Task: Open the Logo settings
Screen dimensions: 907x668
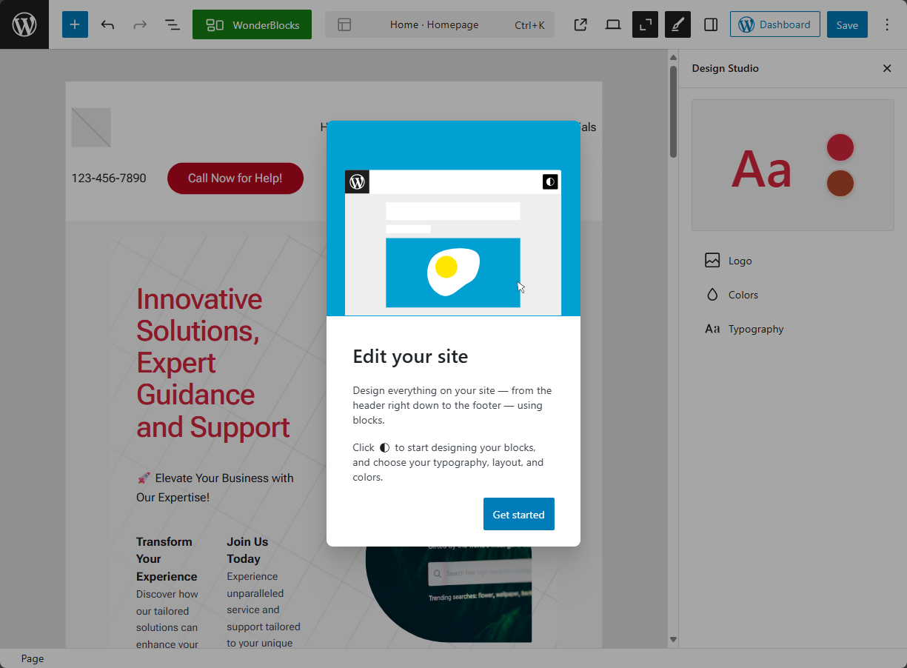Action: pyautogui.click(x=740, y=261)
